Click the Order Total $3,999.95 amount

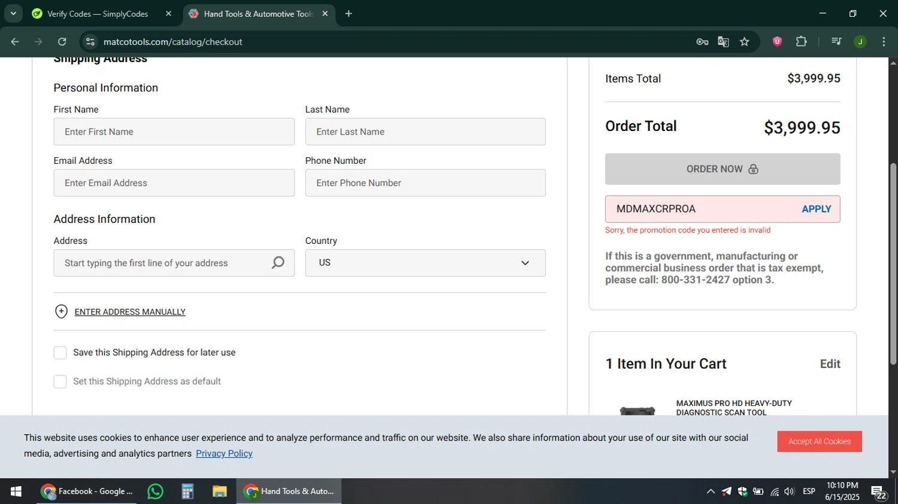802,127
